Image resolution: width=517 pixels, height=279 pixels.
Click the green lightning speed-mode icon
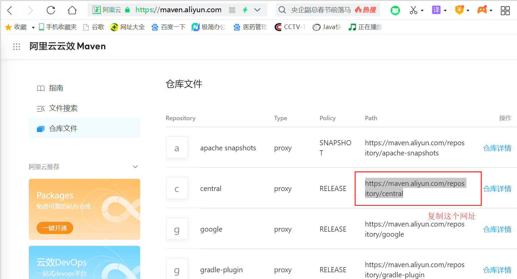245,10
